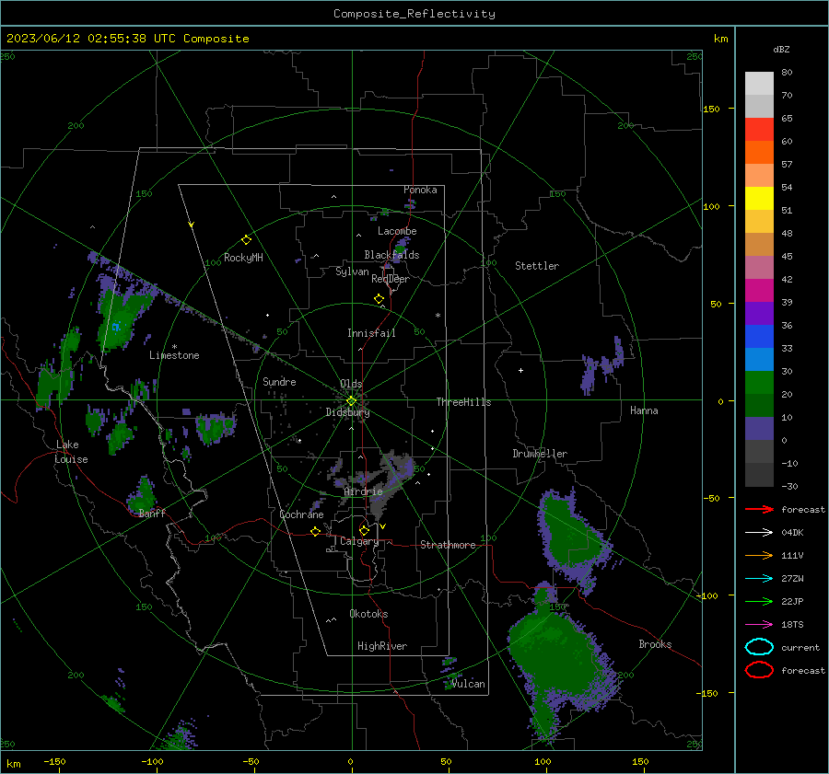Click the yellow diamond marker near RockyMH
The height and width of the screenshot is (774, 829).
pyautogui.click(x=246, y=240)
